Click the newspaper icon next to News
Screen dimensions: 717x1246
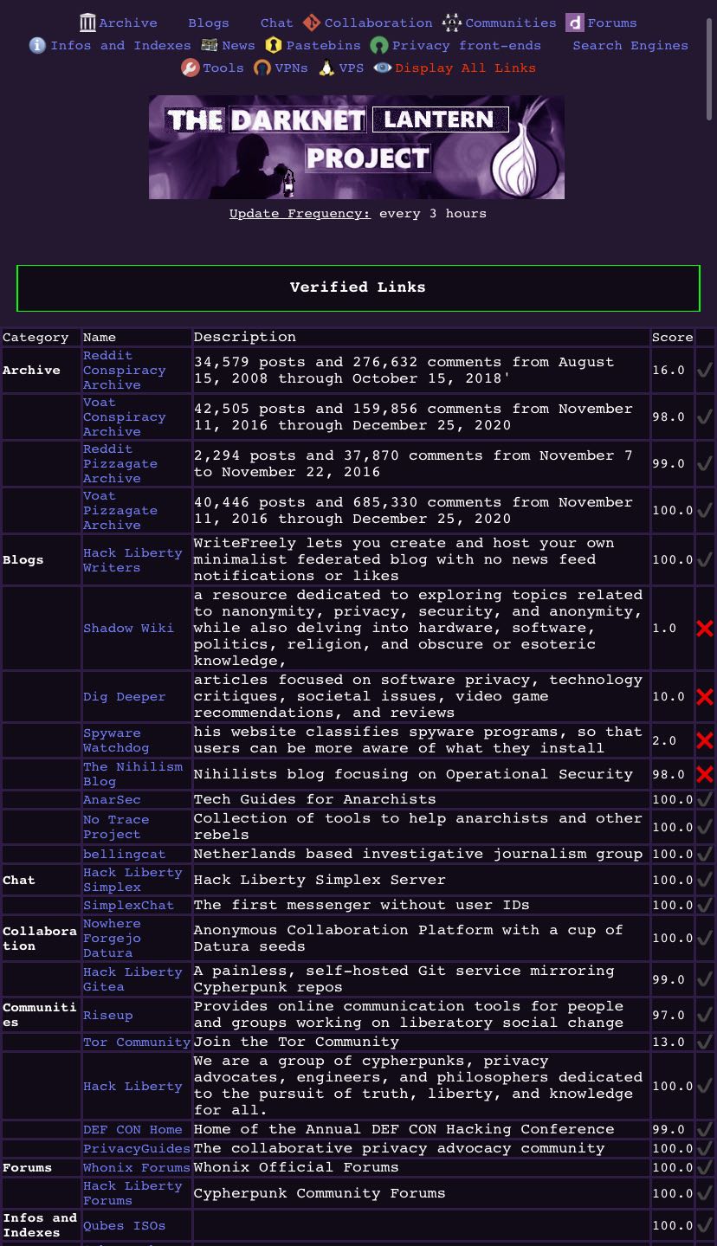210,45
